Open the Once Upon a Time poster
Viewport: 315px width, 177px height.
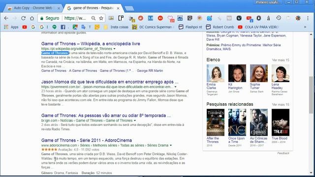coord(237,122)
